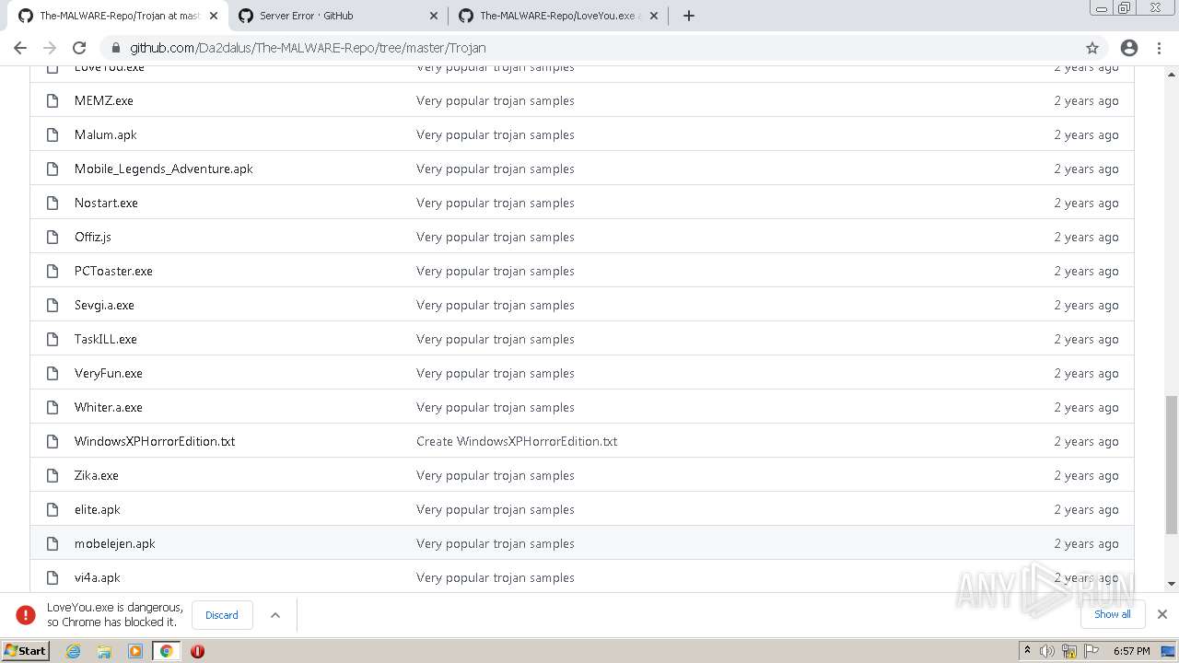
Task: Click the volume speaker tray icon
Action: [1047, 651]
